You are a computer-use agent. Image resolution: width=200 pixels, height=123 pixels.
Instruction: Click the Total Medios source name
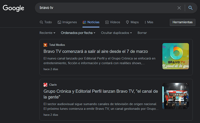[57, 45]
